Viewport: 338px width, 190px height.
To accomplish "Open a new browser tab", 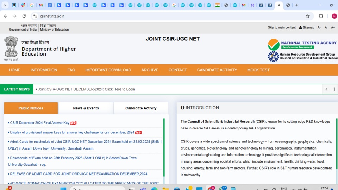I will point(297,5).
